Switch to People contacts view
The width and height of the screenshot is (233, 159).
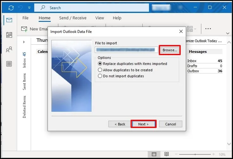point(9,49)
